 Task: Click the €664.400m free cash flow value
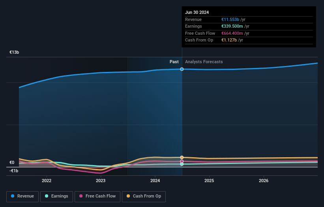232,33
